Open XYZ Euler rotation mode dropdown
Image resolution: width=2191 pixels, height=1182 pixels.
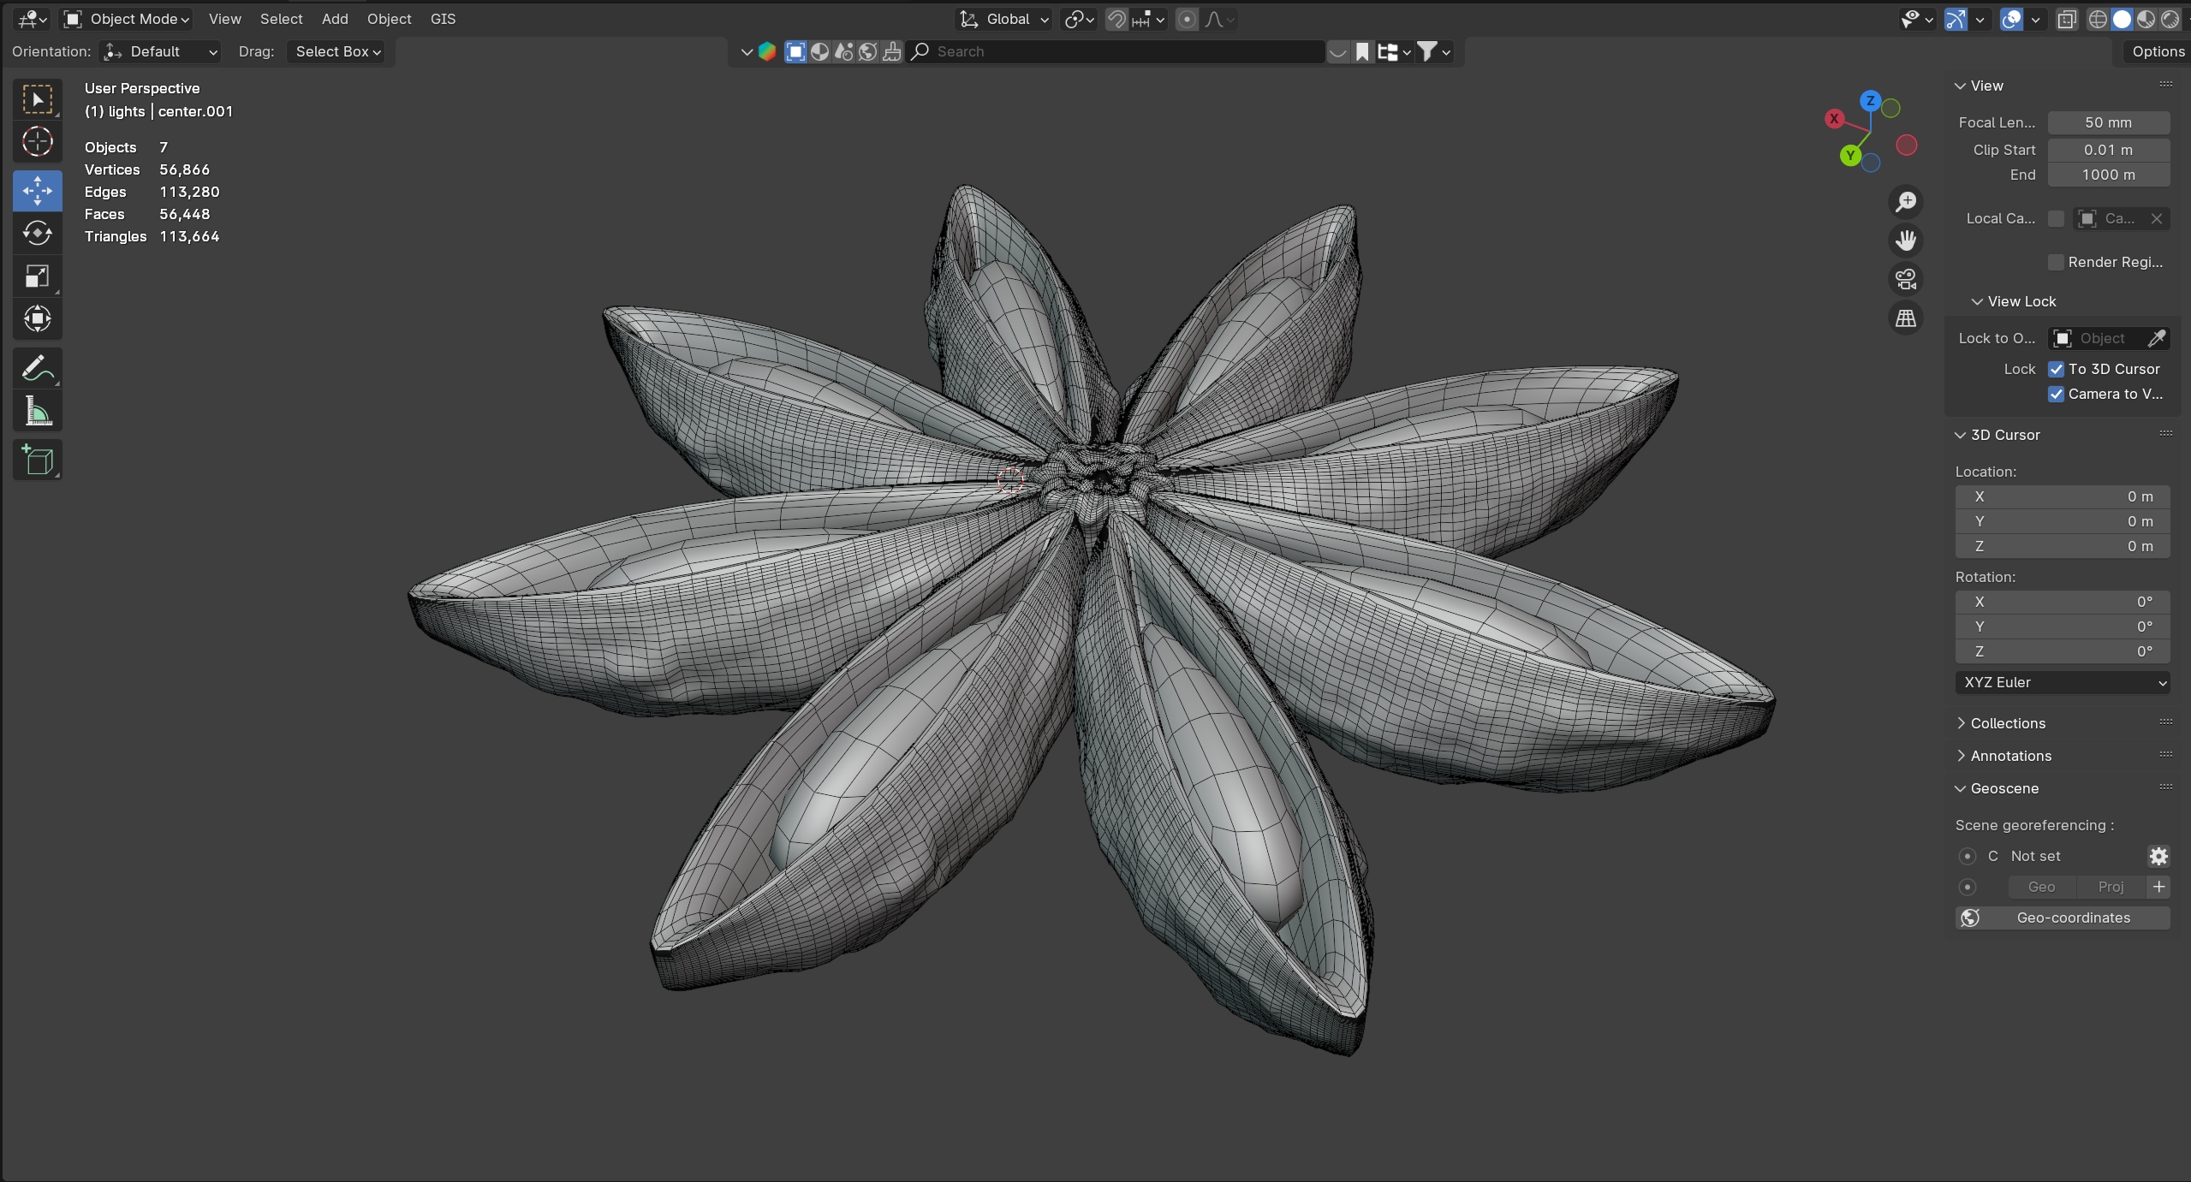pos(2062,682)
